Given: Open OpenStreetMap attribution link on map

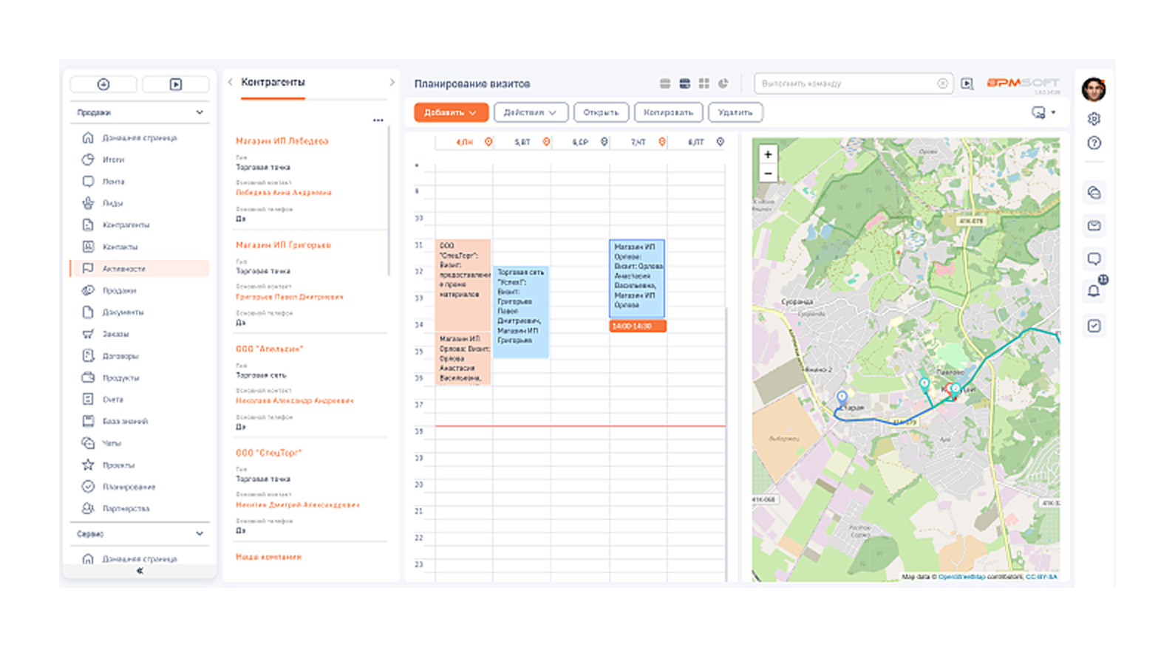Looking at the screenshot, I should pyautogui.click(x=961, y=577).
